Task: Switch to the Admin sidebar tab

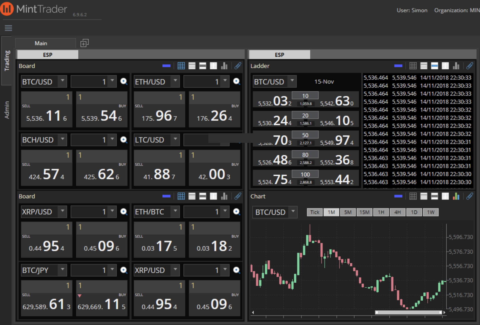Action: coord(7,109)
